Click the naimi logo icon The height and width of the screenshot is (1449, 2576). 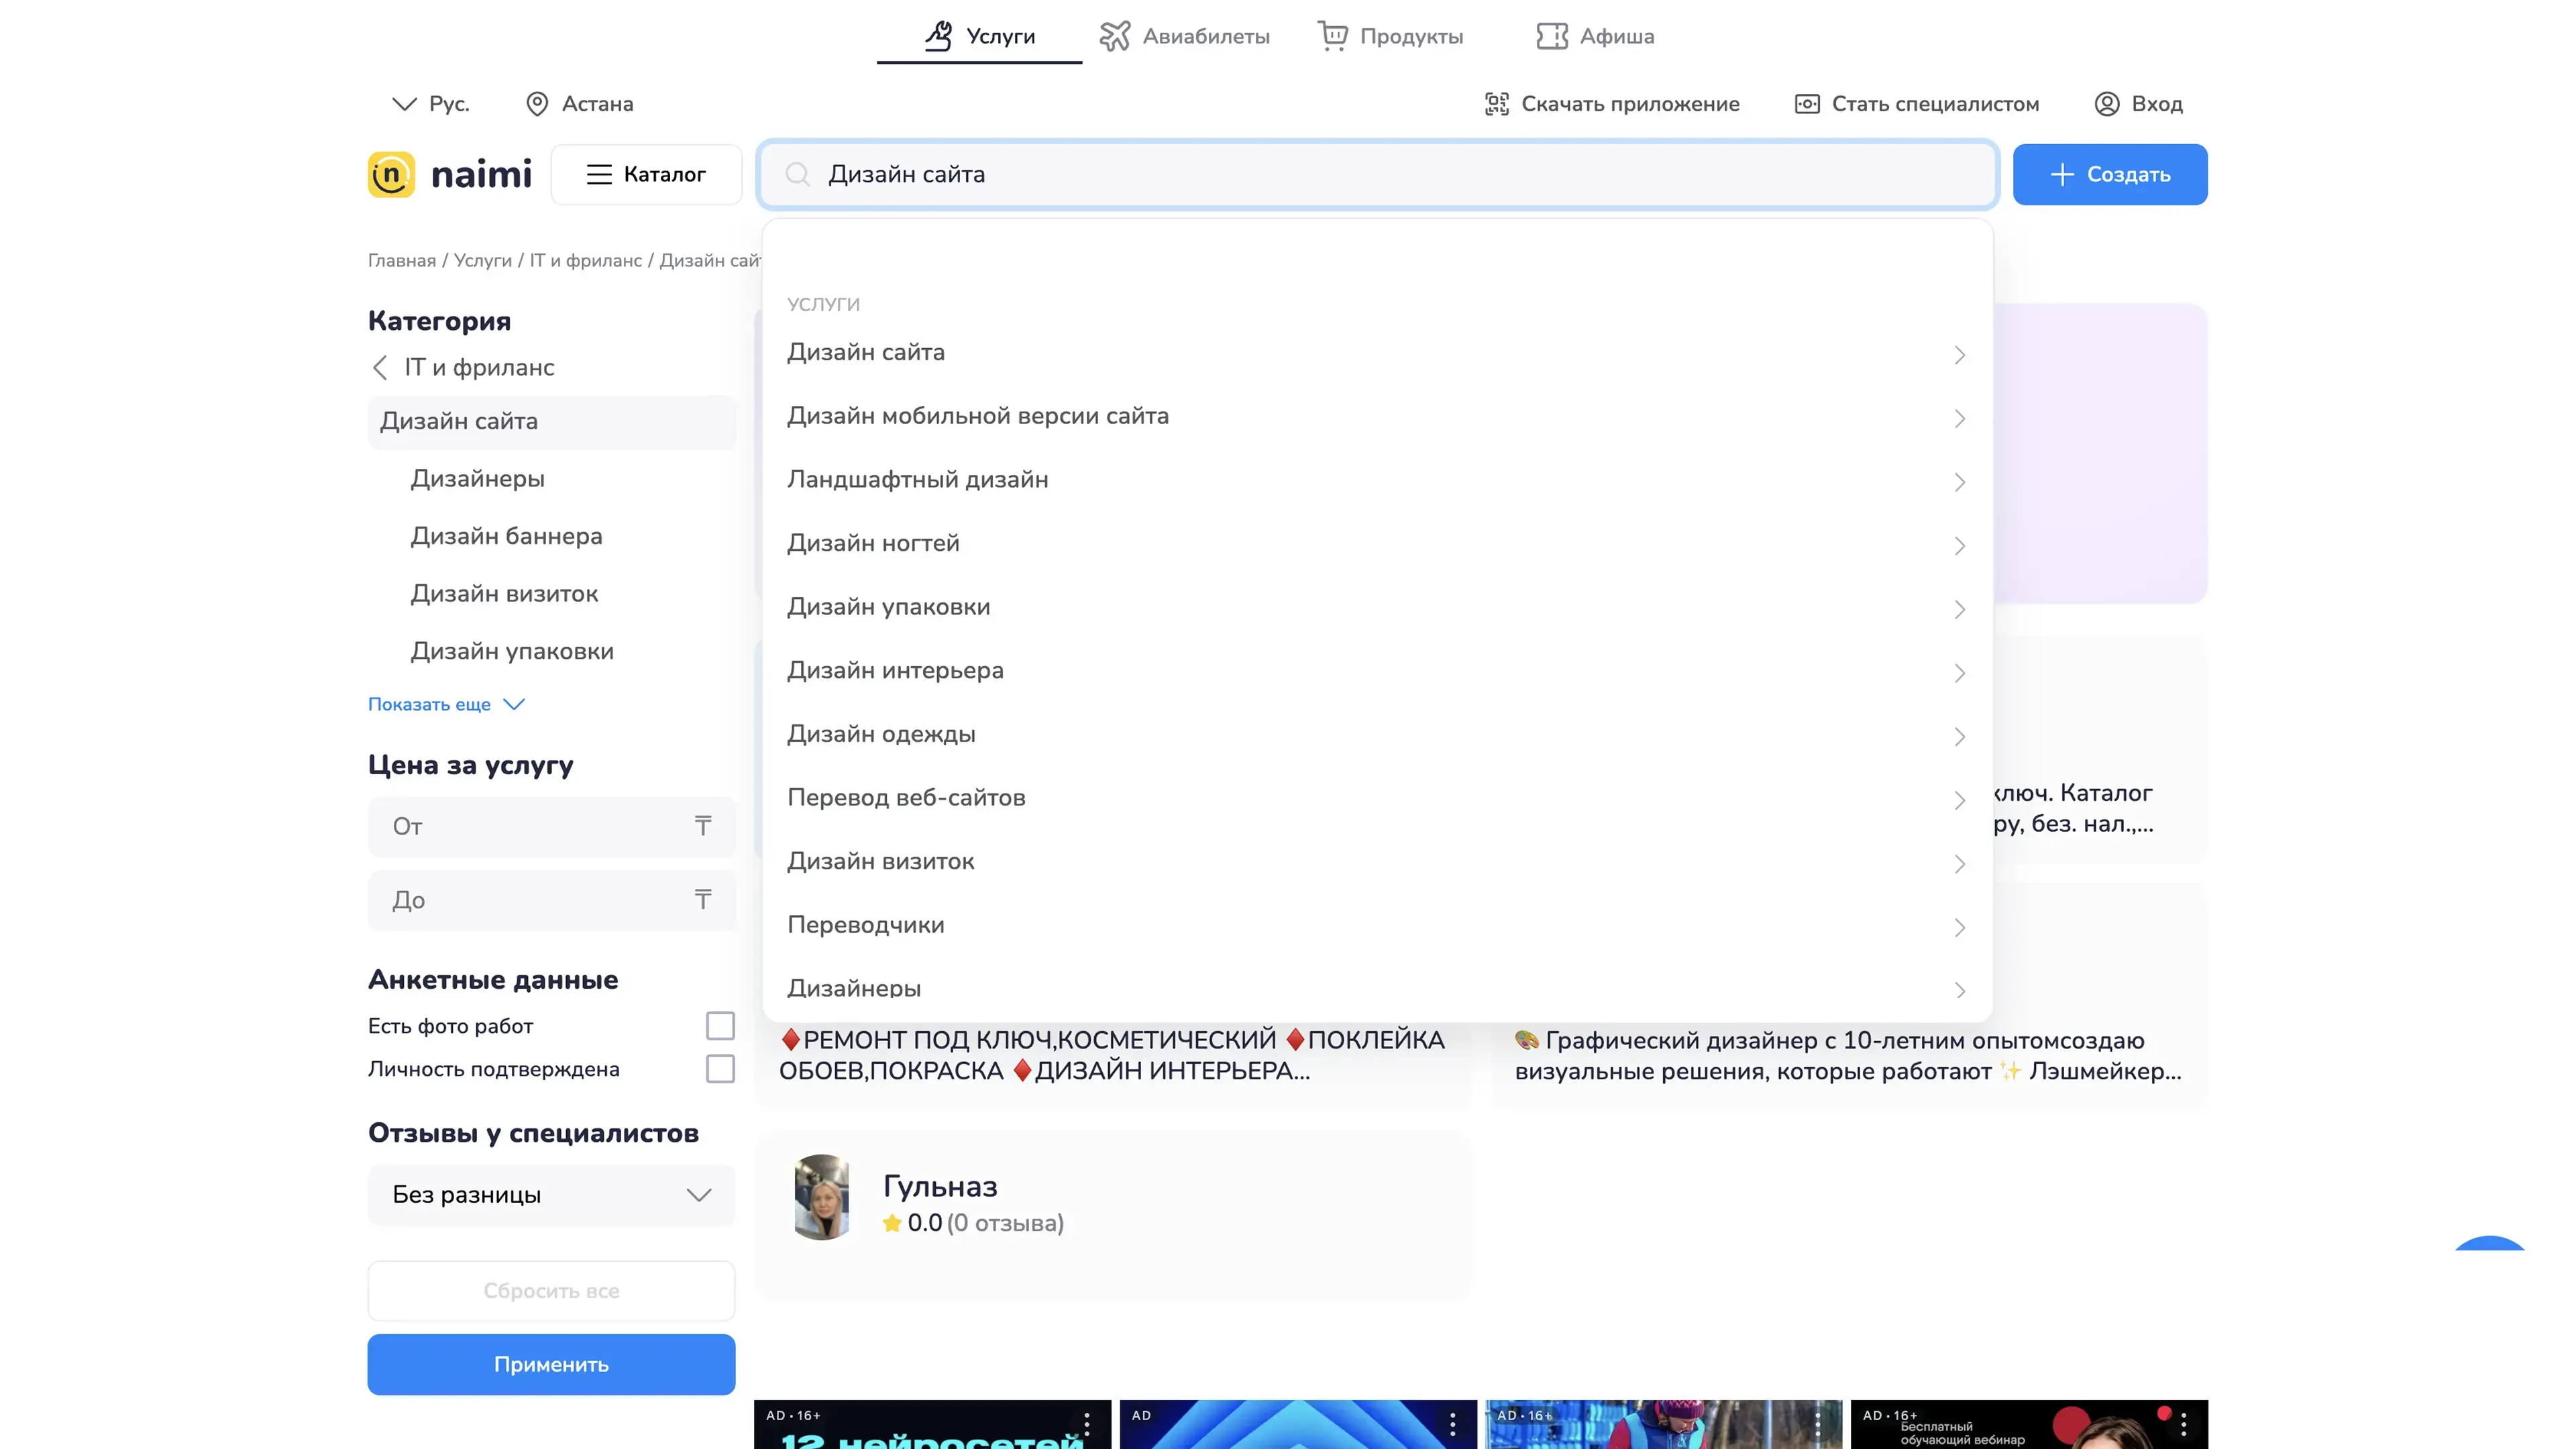point(391,175)
